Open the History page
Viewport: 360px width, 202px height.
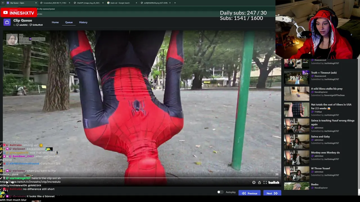[x=83, y=22]
